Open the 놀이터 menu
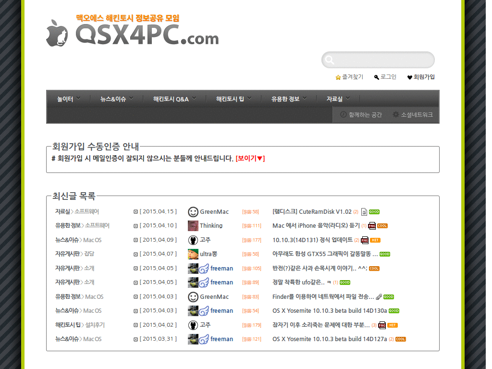Image resolution: width=492 pixels, height=369 pixels. [x=65, y=99]
